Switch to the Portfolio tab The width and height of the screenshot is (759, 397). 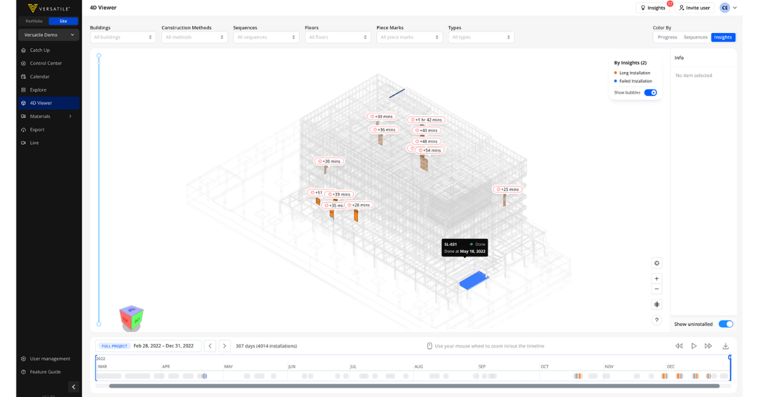pos(34,21)
